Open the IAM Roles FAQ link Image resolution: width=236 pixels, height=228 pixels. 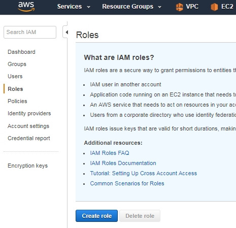pos(110,153)
